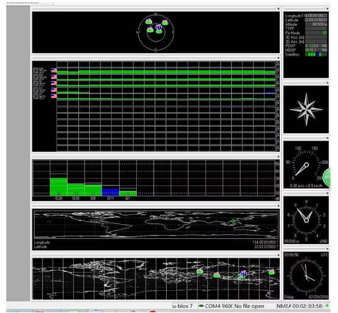Click the 03:58:56 digital time in the clock panel
The width and height of the screenshot is (338, 313).
(291, 255)
